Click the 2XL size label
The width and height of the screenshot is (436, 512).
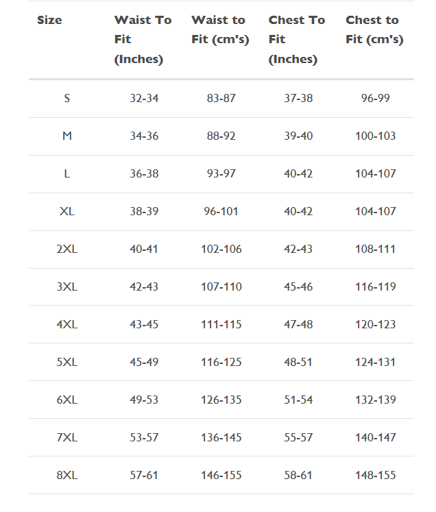coord(67,249)
